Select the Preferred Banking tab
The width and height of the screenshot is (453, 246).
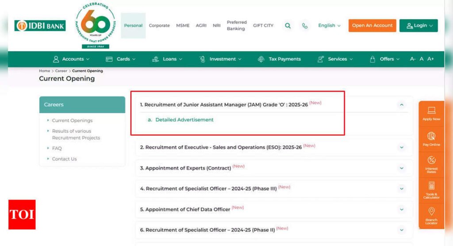237,25
